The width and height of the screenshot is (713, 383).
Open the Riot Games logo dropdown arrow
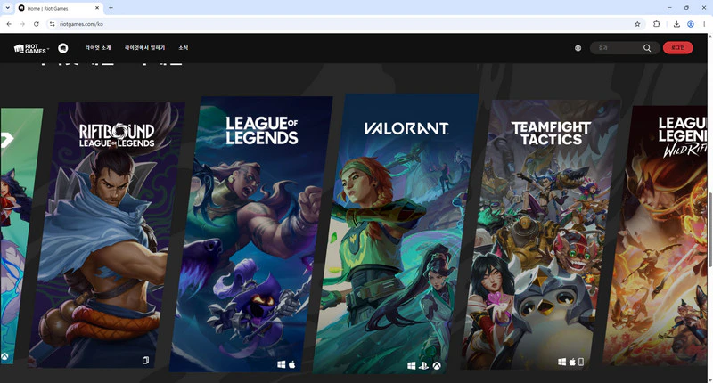pos(48,48)
